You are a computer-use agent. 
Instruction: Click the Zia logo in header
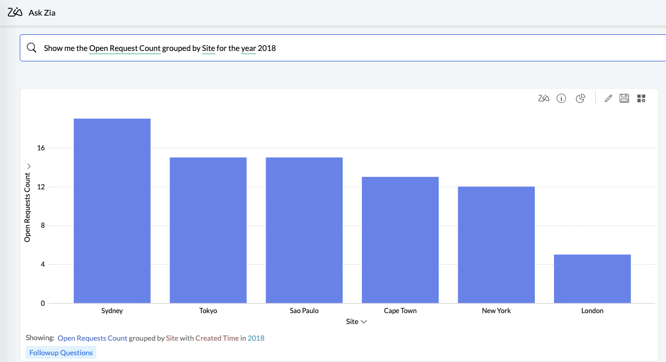click(15, 12)
